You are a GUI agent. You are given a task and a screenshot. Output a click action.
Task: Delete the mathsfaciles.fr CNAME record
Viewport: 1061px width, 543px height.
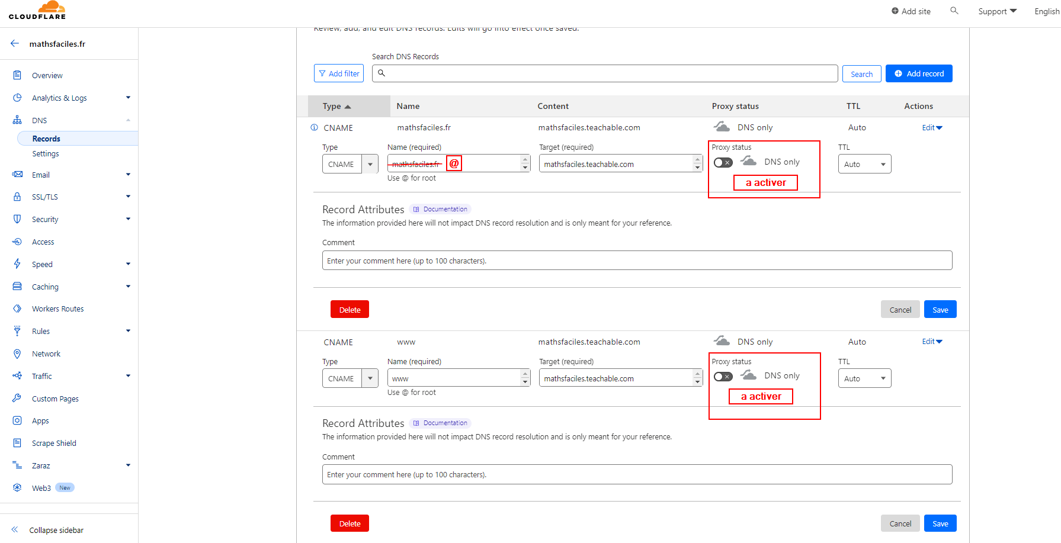click(350, 310)
